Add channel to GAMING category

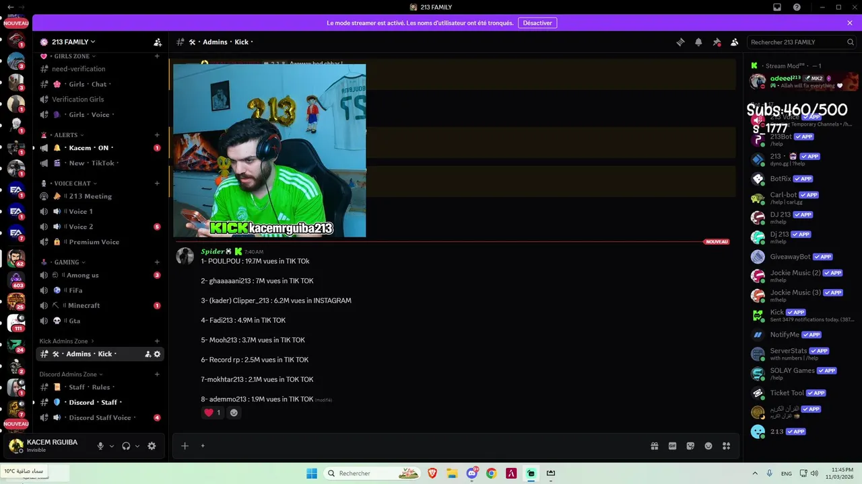[x=157, y=262]
